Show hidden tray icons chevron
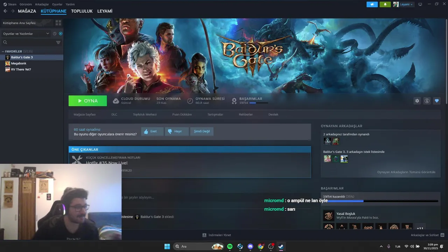This screenshot has width=448, height=252. [x=381, y=246]
